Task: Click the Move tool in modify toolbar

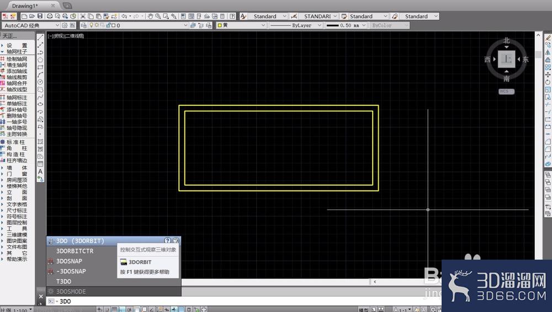Action: click(548, 74)
